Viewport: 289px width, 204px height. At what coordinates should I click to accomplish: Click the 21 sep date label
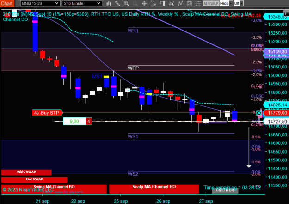click(43, 201)
